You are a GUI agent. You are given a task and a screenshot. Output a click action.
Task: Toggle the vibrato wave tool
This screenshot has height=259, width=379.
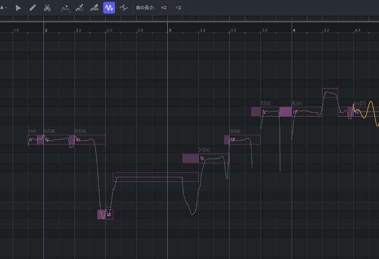pos(109,8)
